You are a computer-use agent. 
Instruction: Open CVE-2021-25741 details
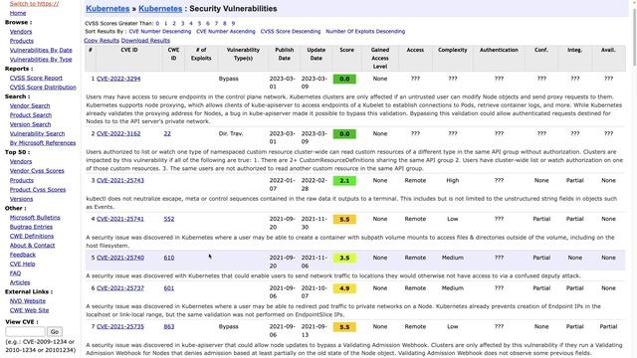click(x=120, y=219)
